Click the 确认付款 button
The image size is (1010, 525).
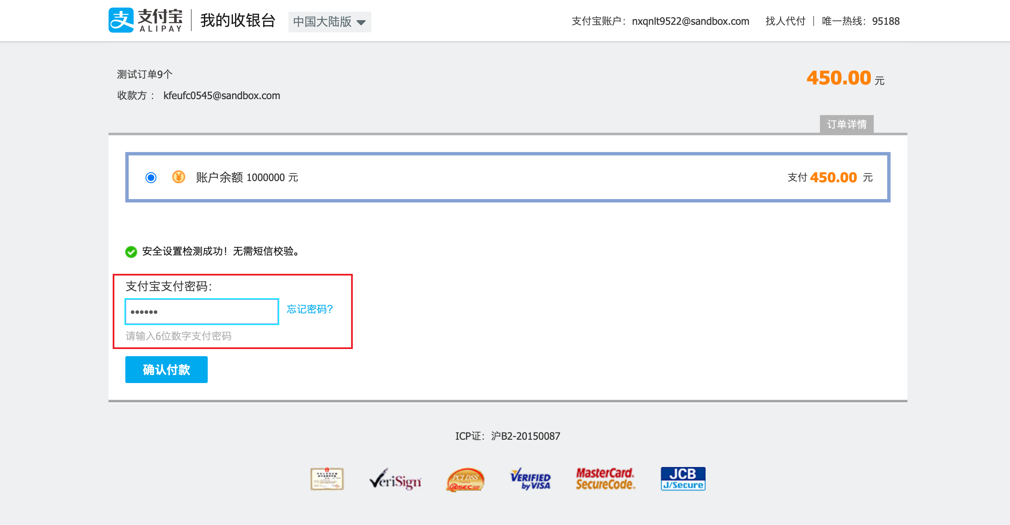(167, 370)
